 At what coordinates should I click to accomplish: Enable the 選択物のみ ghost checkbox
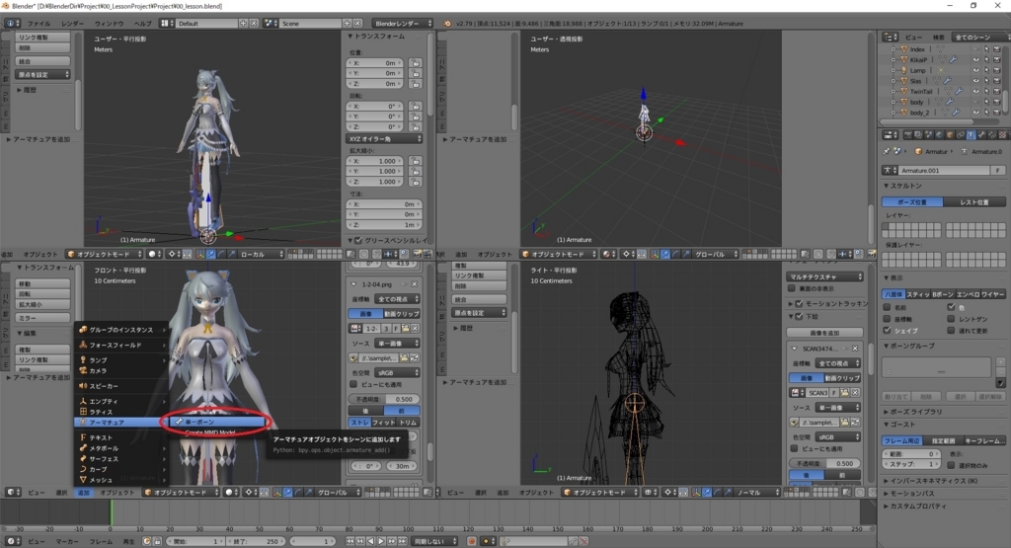pyautogui.click(x=951, y=465)
